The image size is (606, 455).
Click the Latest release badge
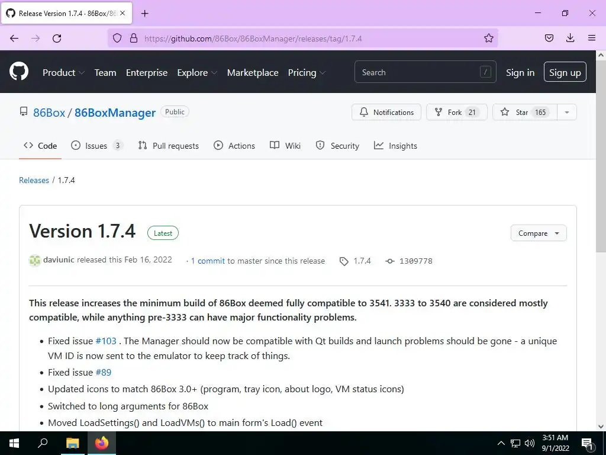[x=163, y=233]
